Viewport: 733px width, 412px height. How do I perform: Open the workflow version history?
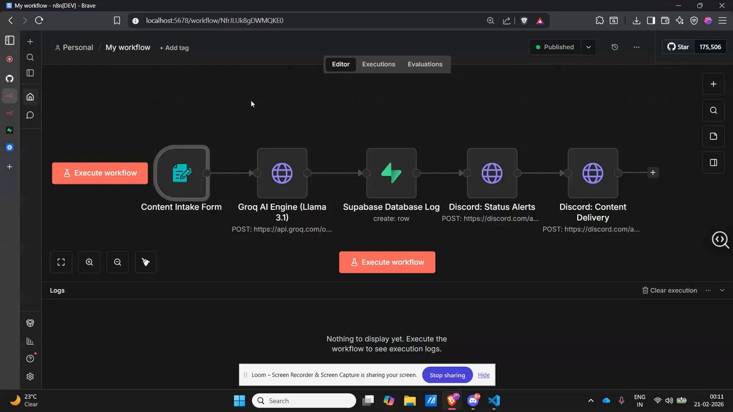(615, 47)
